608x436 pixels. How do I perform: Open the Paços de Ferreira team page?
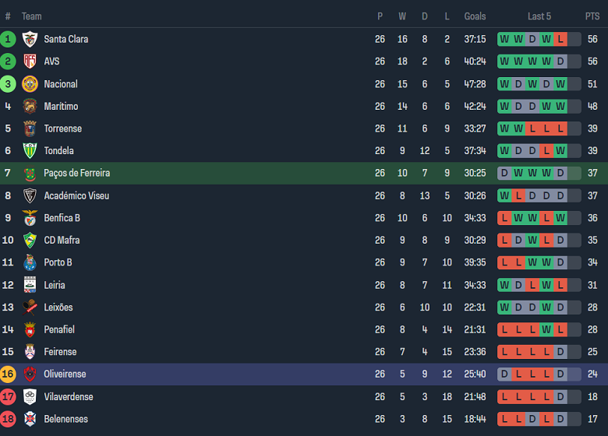click(x=76, y=173)
